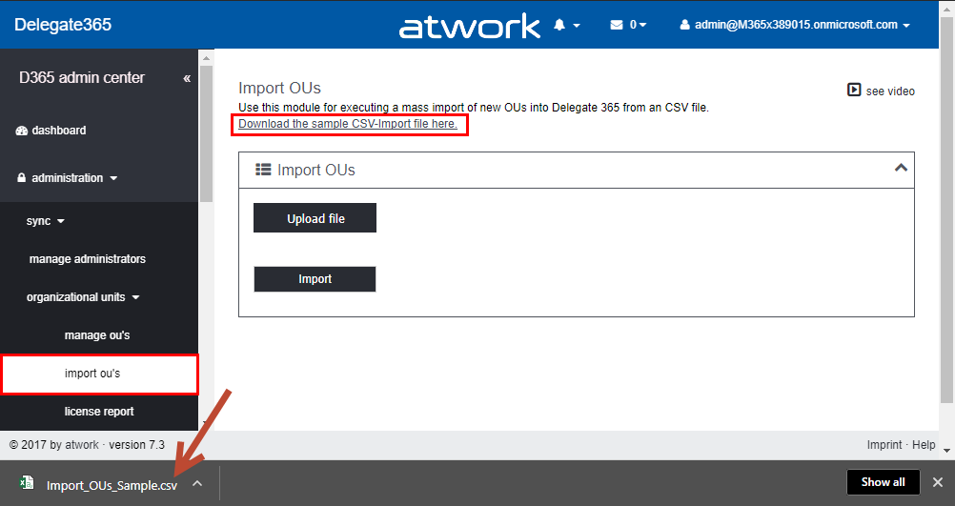
Task: Collapse the Import OUs panel chevron
Action: [x=901, y=168]
